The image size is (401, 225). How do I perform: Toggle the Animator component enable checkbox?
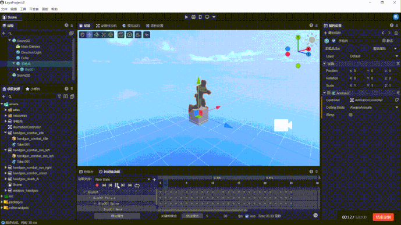329,93
